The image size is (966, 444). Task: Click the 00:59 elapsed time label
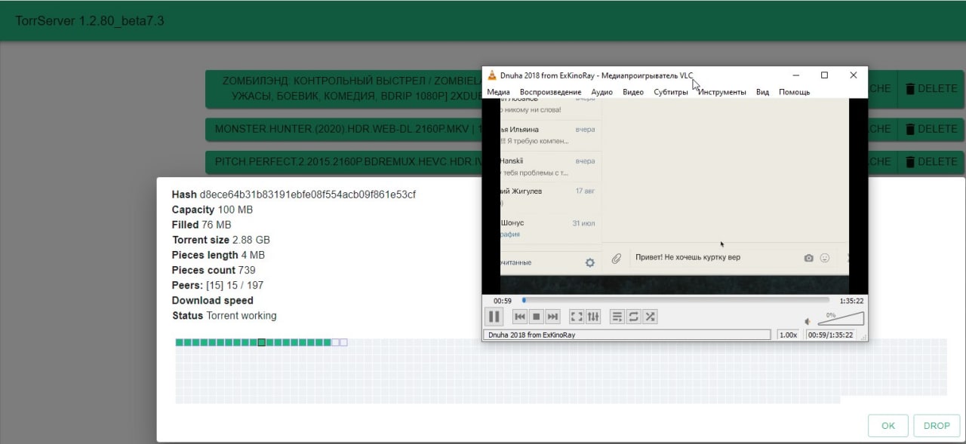[503, 301]
